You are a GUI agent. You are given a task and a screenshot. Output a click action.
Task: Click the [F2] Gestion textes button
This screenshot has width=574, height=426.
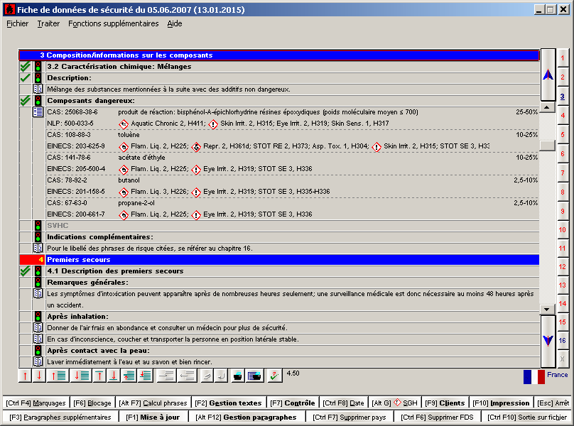tap(228, 403)
